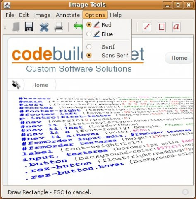
Task: Click the toolbar drag handle grip
Action: [5, 27]
